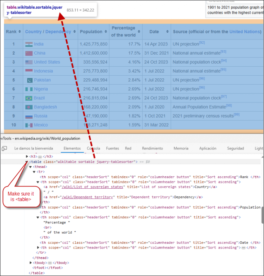Viewport: 264px width, 276px height.
Task: Expand the h3 element node
Action: [x=27, y=156]
